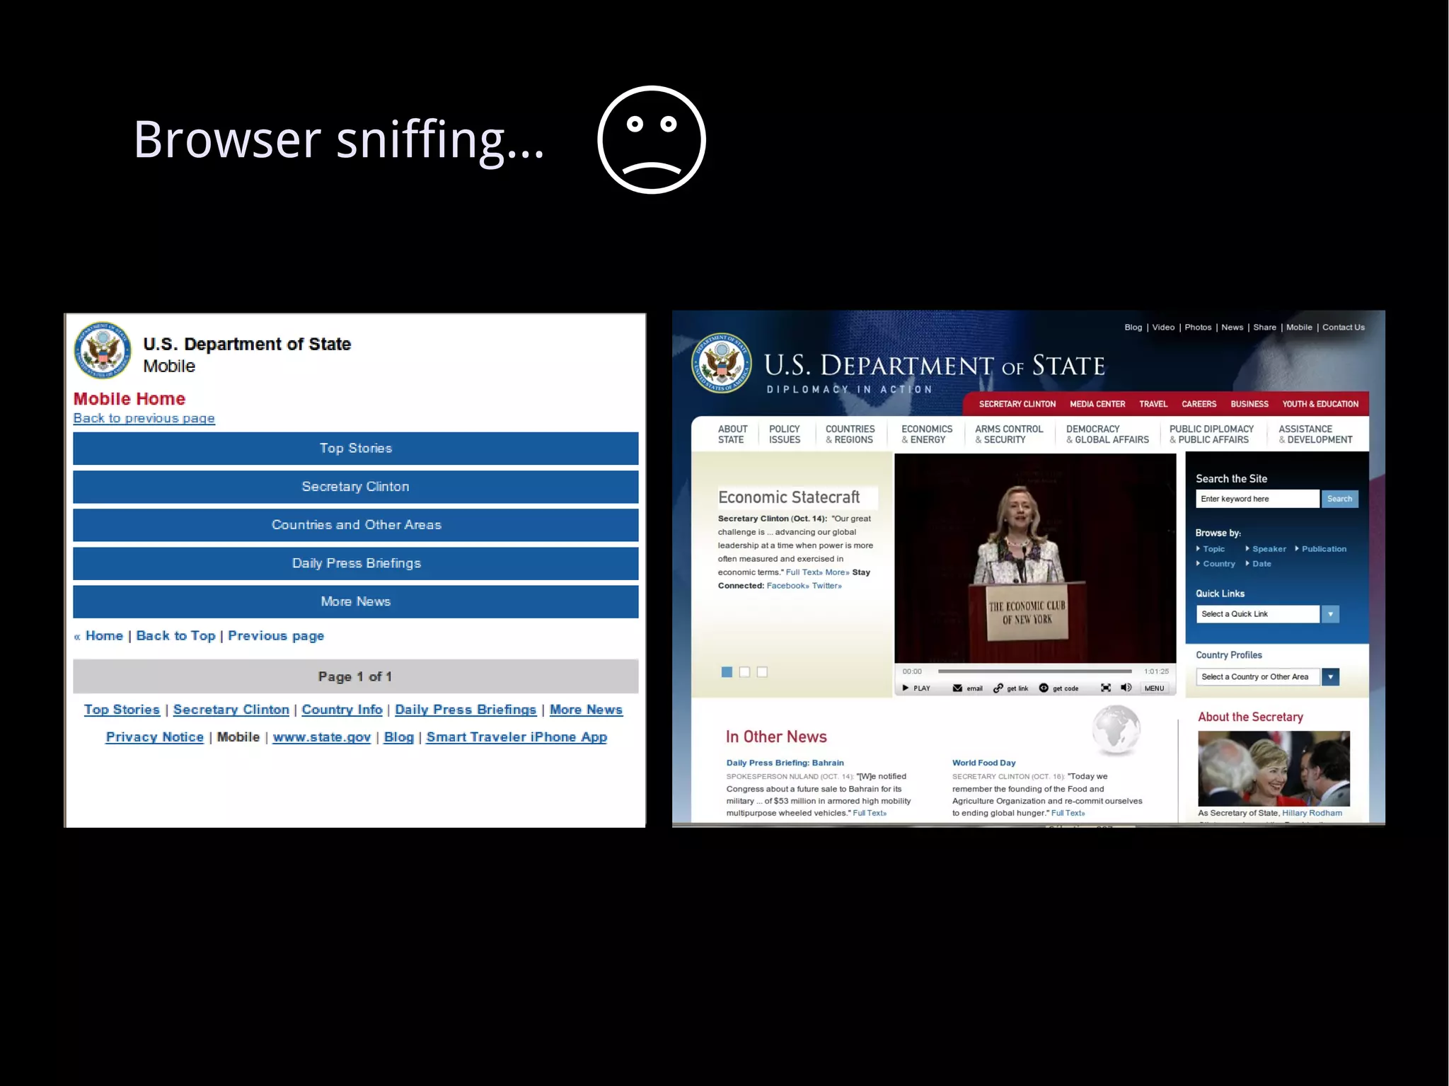Browse by Topic link
The height and width of the screenshot is (1086, 1449).
point(1213,549)
